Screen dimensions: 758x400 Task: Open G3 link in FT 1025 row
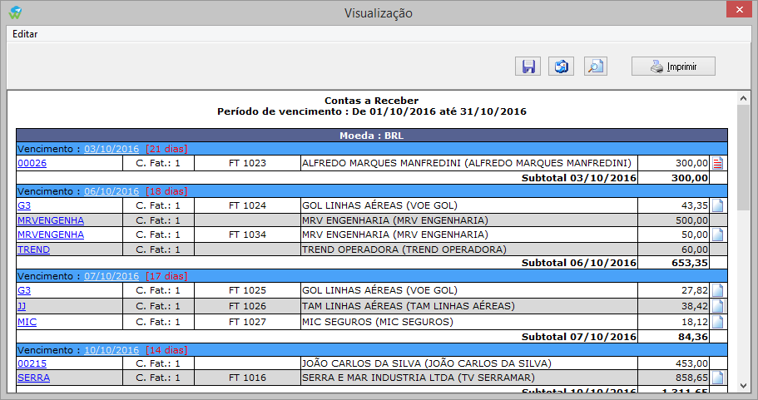[x=23, y=290]
